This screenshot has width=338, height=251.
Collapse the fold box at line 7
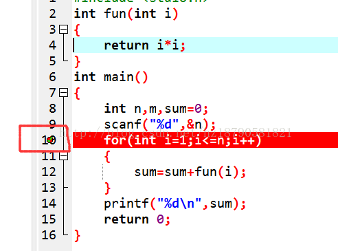[x=63, y=93]
